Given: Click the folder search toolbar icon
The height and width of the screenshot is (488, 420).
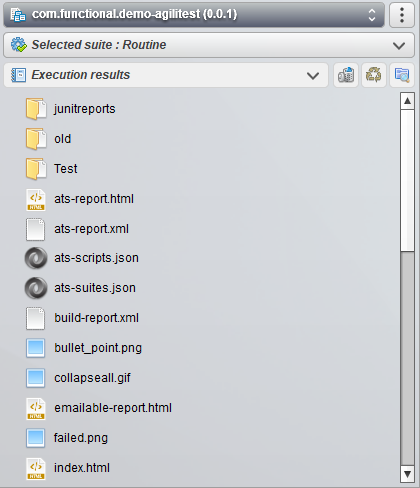Looking at the screenshot, I should (402, 75).
